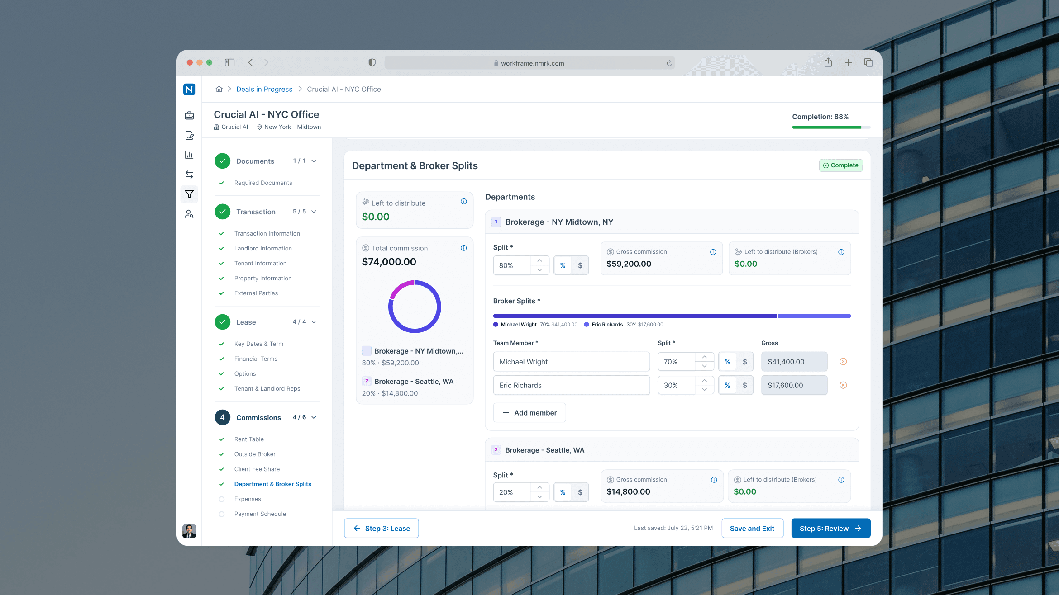This screenshot has width=1059, height=595.
Task: Open Financial Terms step
Action: click(x=256, y=359)
